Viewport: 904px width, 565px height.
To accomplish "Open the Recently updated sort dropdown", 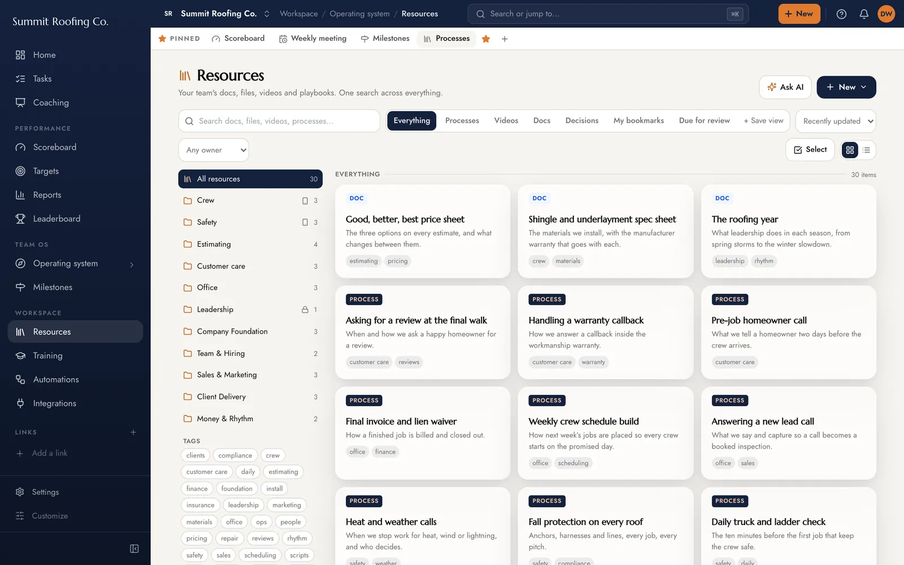I will tap(836, 121).
